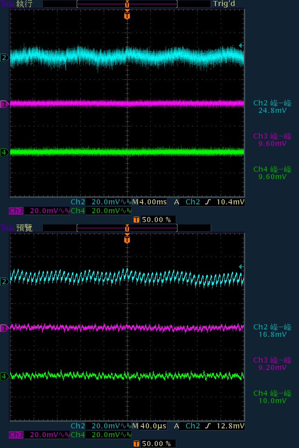The width and height of the screenshot is (299, 448).
Task: Click the M 40.0µs timebase readout
Action: point(149,426)
